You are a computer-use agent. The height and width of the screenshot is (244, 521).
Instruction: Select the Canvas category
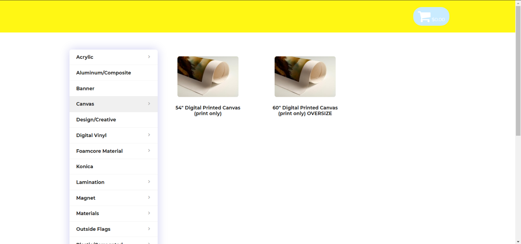(x=114, y=104)
